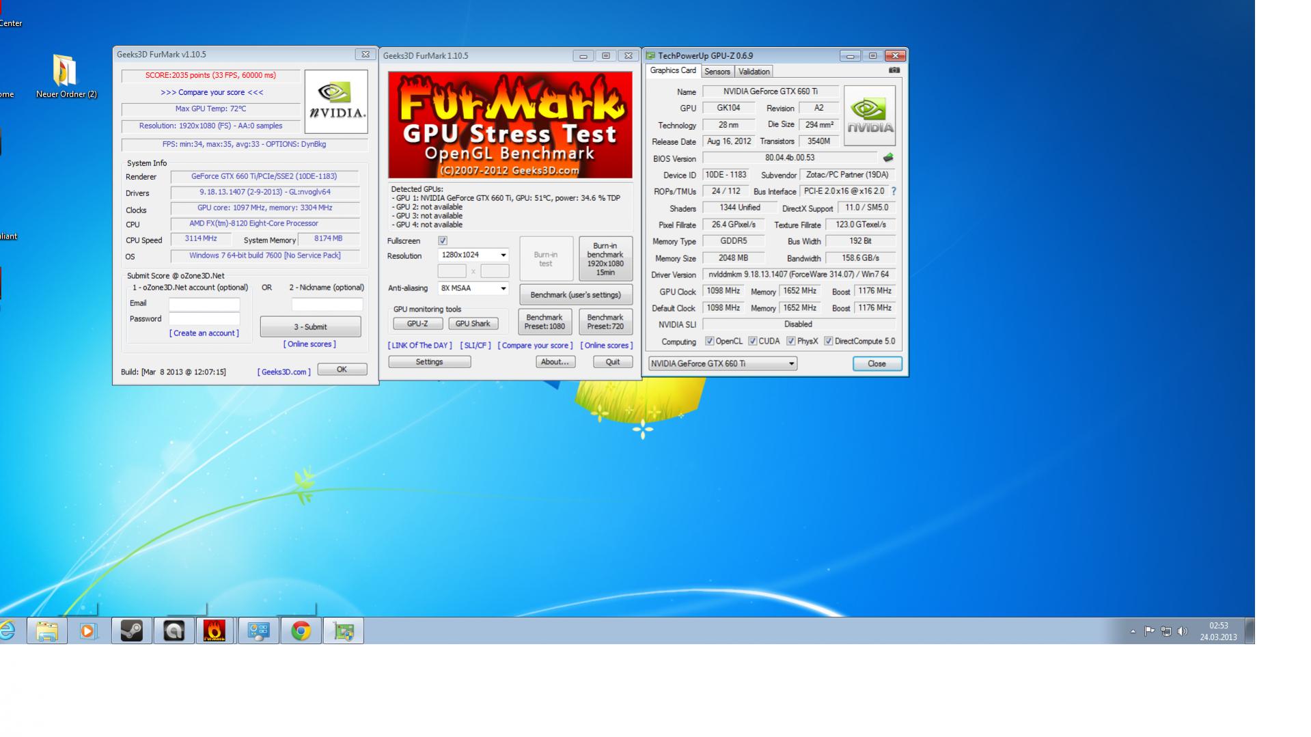This screenshot has height=737, width=1311.
Task: Click the NVIDIA logo in FurMark score dialog
Action: point(336,101)
